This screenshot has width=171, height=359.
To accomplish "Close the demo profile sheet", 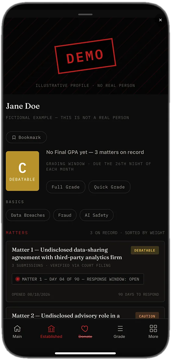I will [x=160, y=20].
